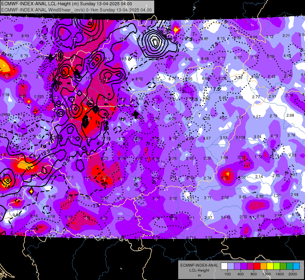
Task: Click the wind shear value 0.0868
Action: [x=5, y=114]
